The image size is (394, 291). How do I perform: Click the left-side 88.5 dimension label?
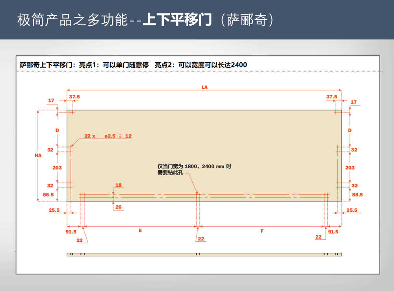(x=48, y=194)
